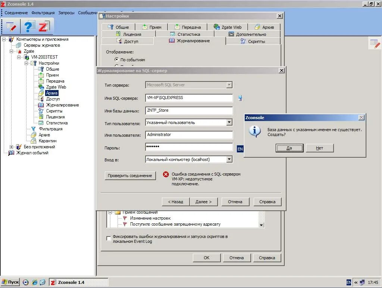Screen dimensions: 382x288
Task: Open Internet Explorer from quick launch
Action: 35,282
